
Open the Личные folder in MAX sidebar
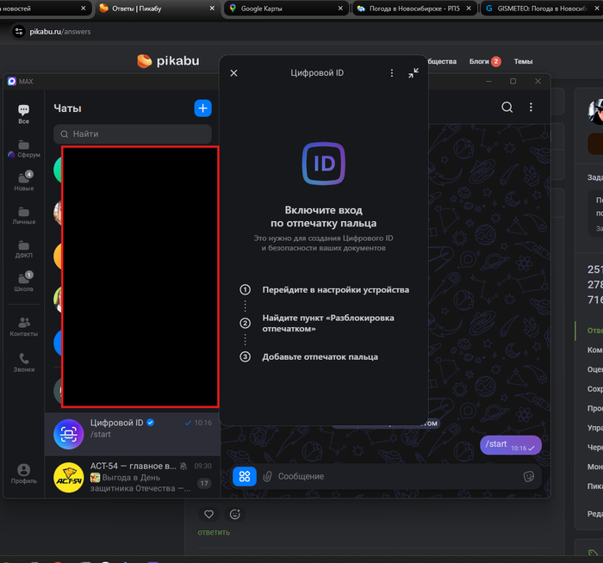(x=23, y=215)
